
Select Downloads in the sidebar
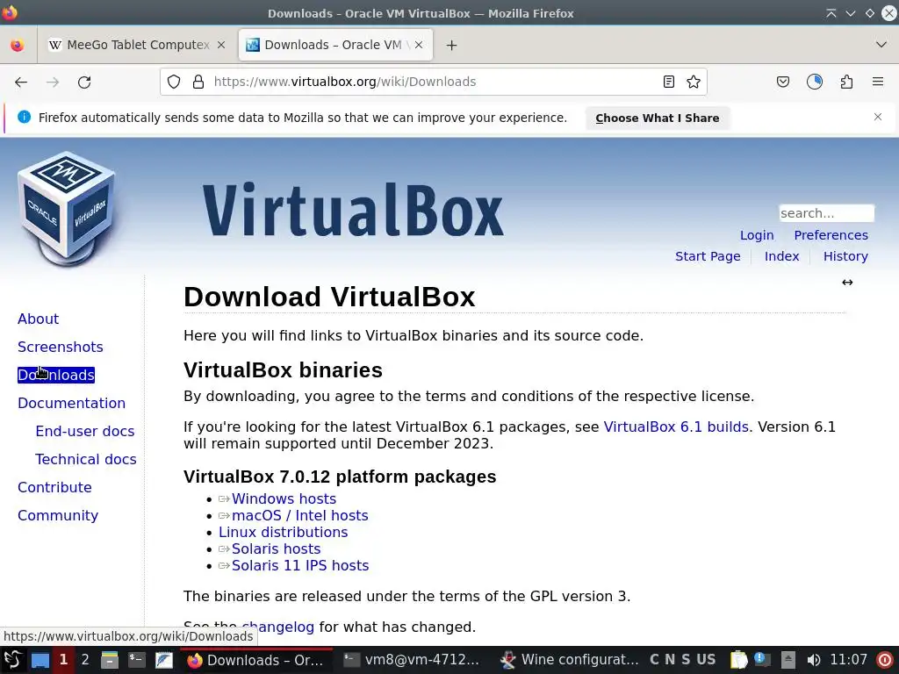coord(56,375)
